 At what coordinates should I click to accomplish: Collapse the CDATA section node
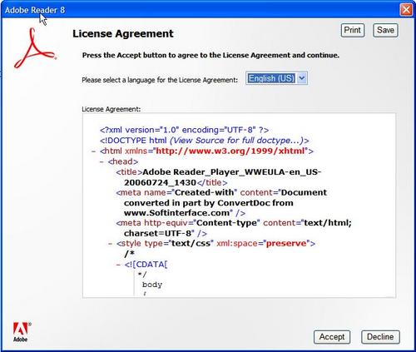click(x=118, y=265)
